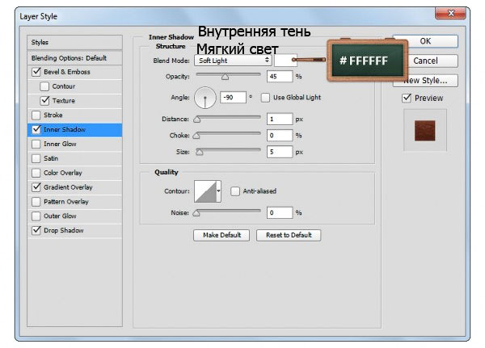
Task: Click the Noise slider handle
Action: click(x=196, y=213)
